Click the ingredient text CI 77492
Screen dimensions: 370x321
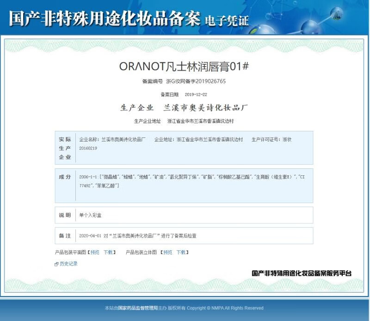[192, 181]
